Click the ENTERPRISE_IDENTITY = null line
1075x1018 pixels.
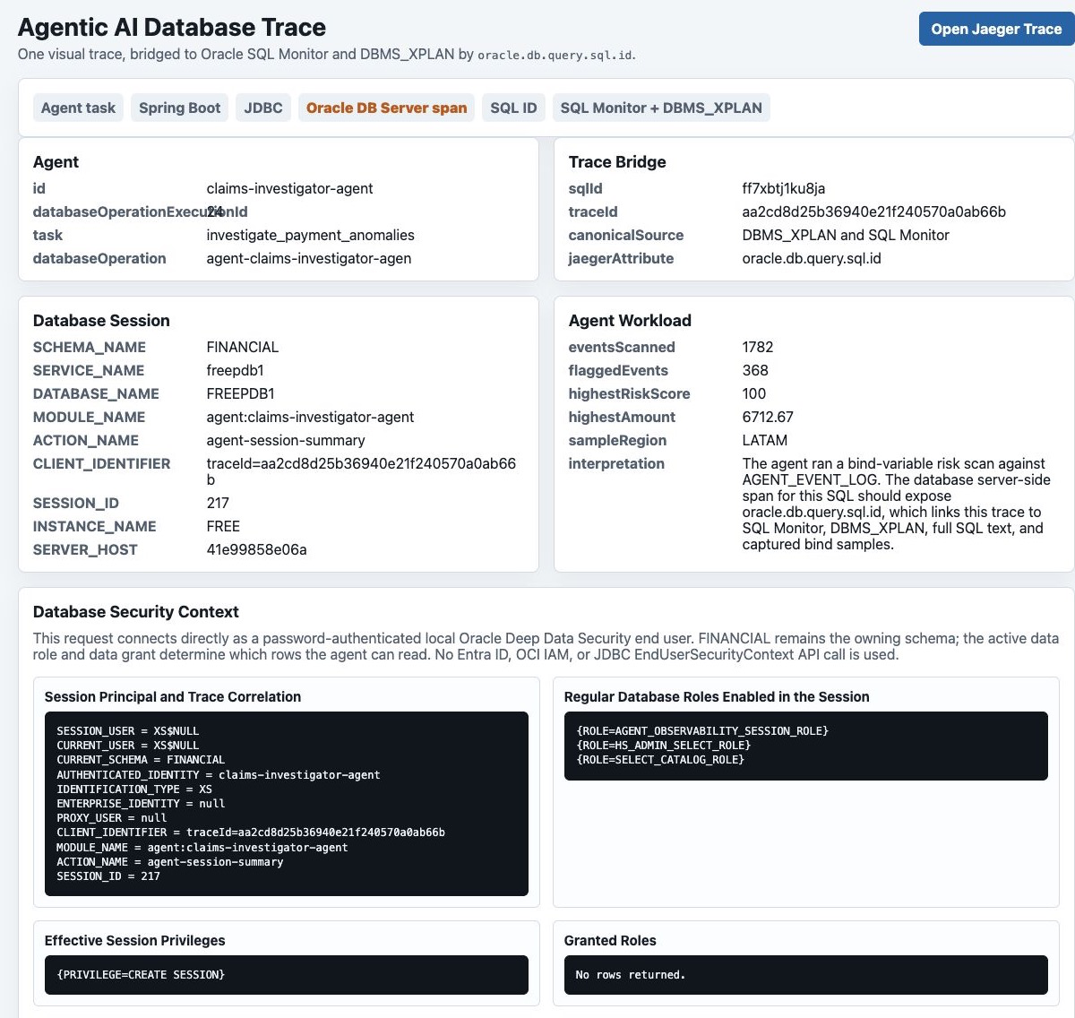pyautogui.click(x=141, y=804)
